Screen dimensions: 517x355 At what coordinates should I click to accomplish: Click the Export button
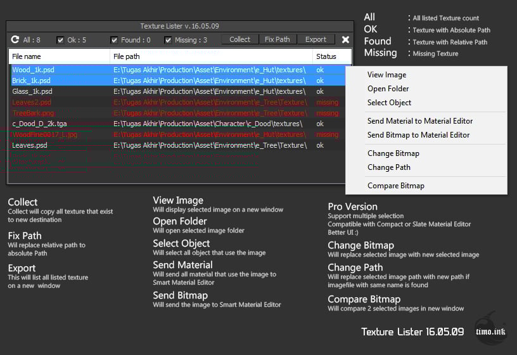click(x=316, y=39)
